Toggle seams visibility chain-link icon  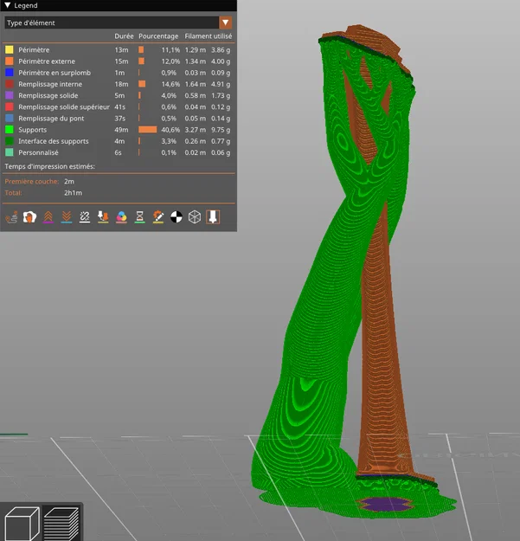point(85,217)
